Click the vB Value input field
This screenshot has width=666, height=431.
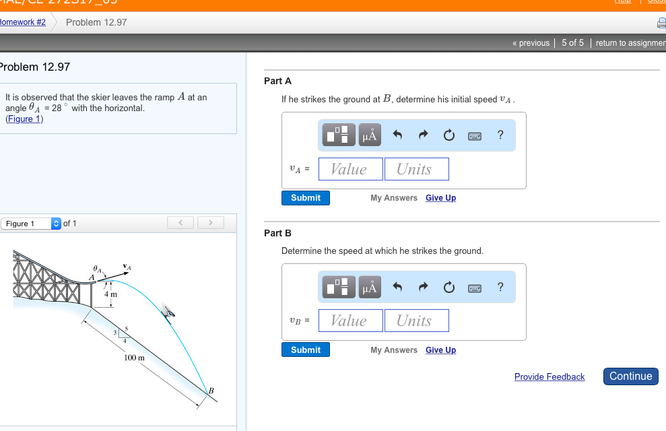tap(350, 321)
